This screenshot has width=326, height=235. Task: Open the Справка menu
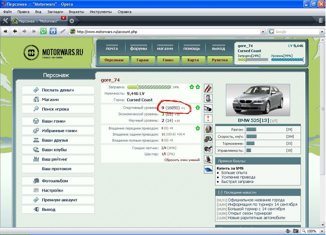point(124,12)
